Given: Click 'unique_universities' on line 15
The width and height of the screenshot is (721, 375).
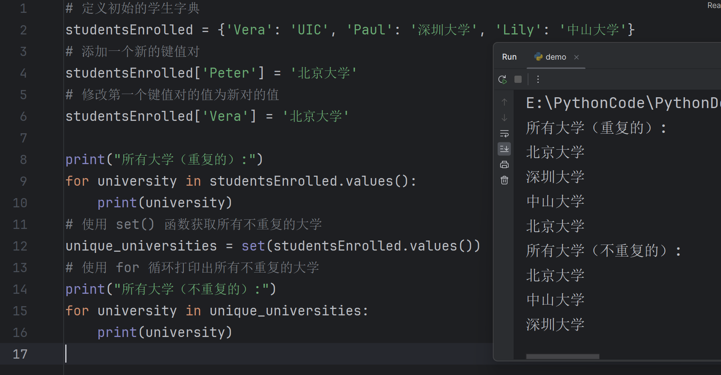Looking at the screenshot, I should 285,311.
